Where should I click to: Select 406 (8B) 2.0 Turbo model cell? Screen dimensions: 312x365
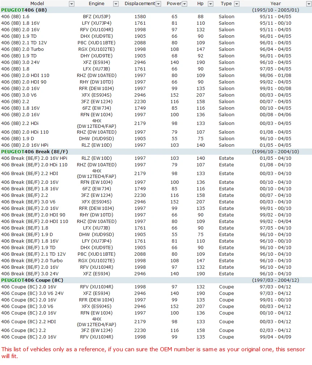(22, 49)
